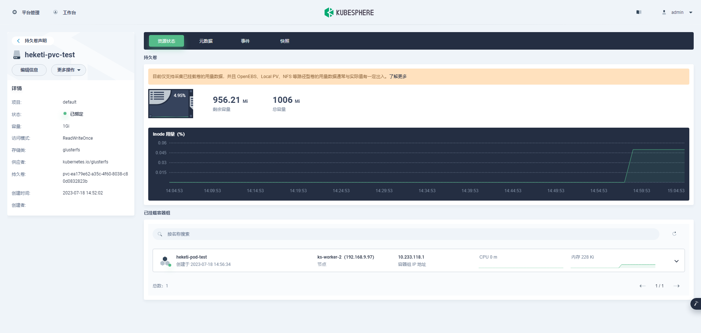Click the platform management gear icon
Screen dimensions: 701x333
pos(15,12)
